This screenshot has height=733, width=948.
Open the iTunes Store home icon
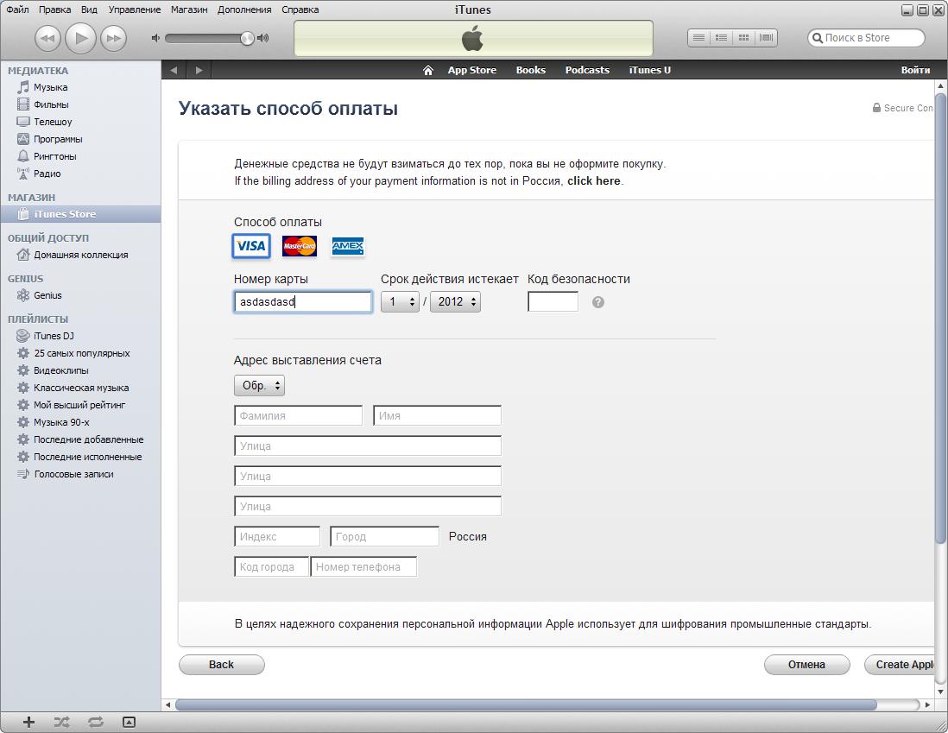coord(428,70)
